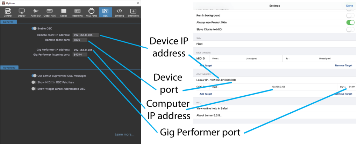358x144 pixels.
Task: Open the Recording options tab
Action: click(77, 13)
